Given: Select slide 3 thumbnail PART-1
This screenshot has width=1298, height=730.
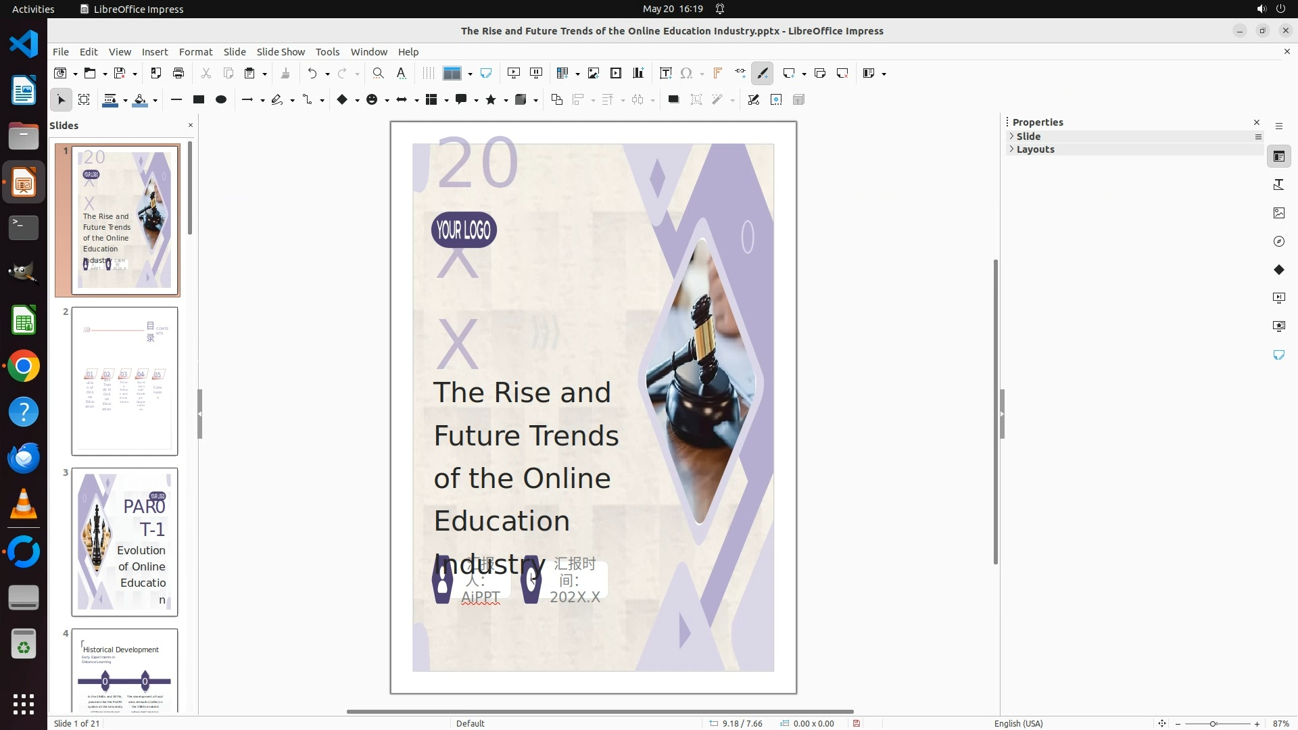Looking at the screenshot, I should click(124, 541).
